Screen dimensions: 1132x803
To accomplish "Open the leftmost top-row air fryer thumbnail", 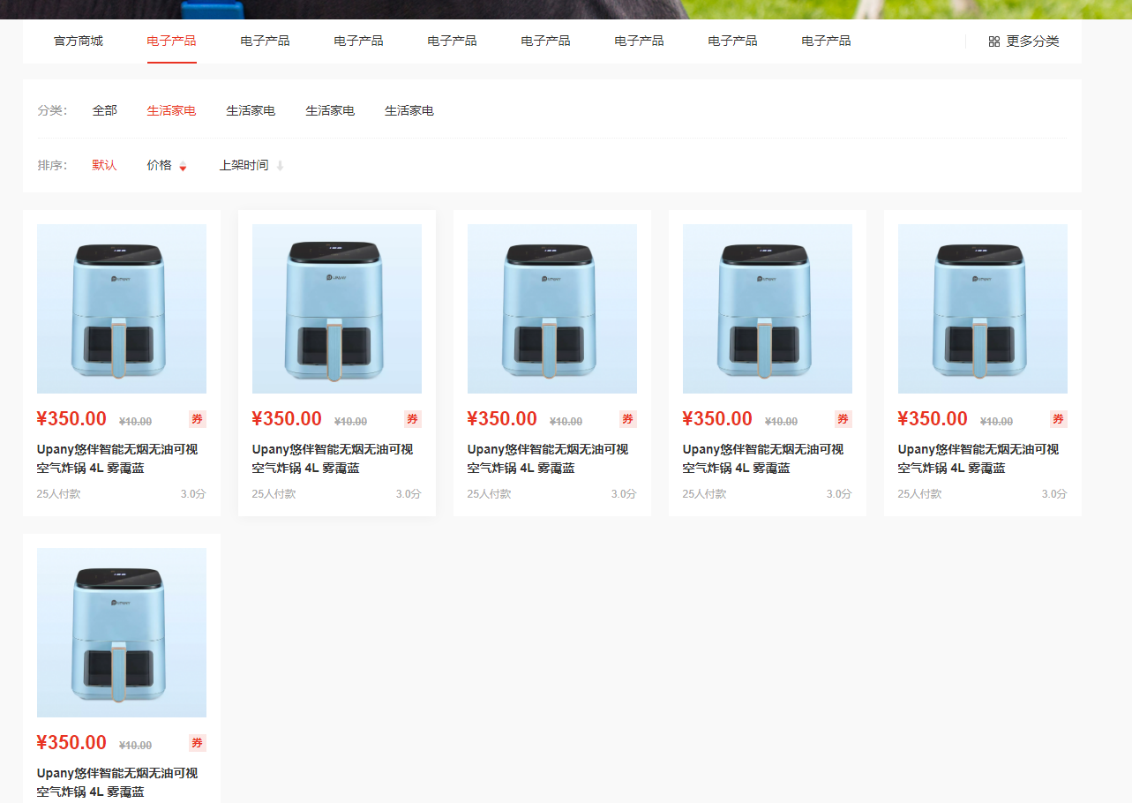I will [x=122, y=309].
